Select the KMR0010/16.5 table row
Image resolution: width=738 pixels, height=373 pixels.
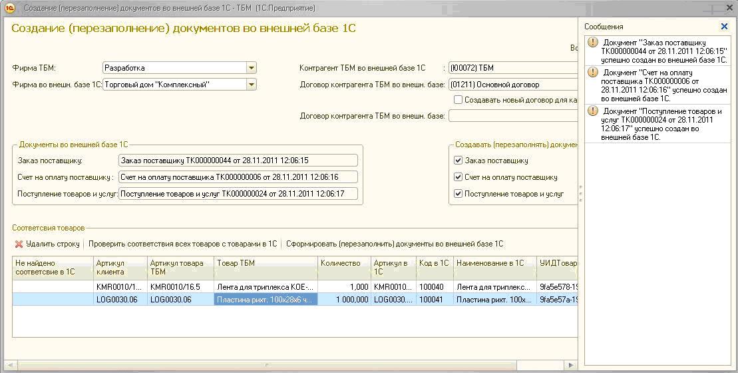click(295, 286)
